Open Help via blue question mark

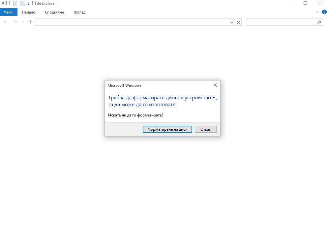coord(324,12)
